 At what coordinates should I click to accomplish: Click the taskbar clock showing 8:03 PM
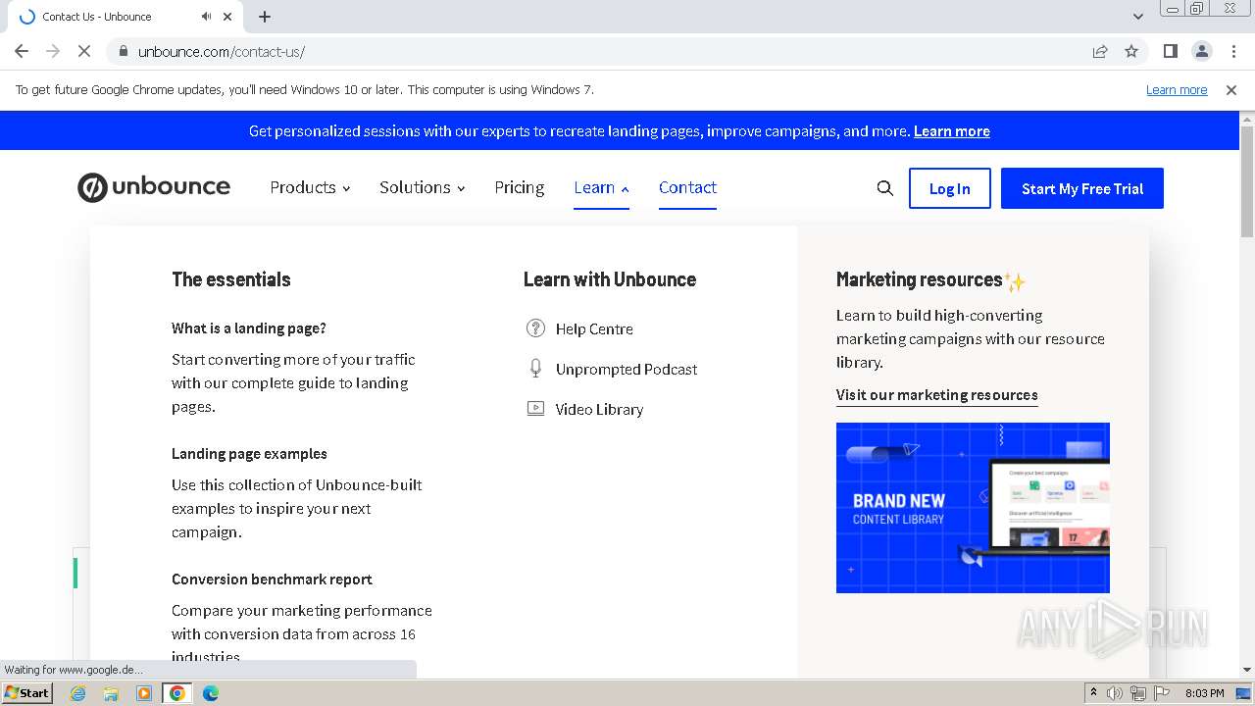pos(1204,693)
